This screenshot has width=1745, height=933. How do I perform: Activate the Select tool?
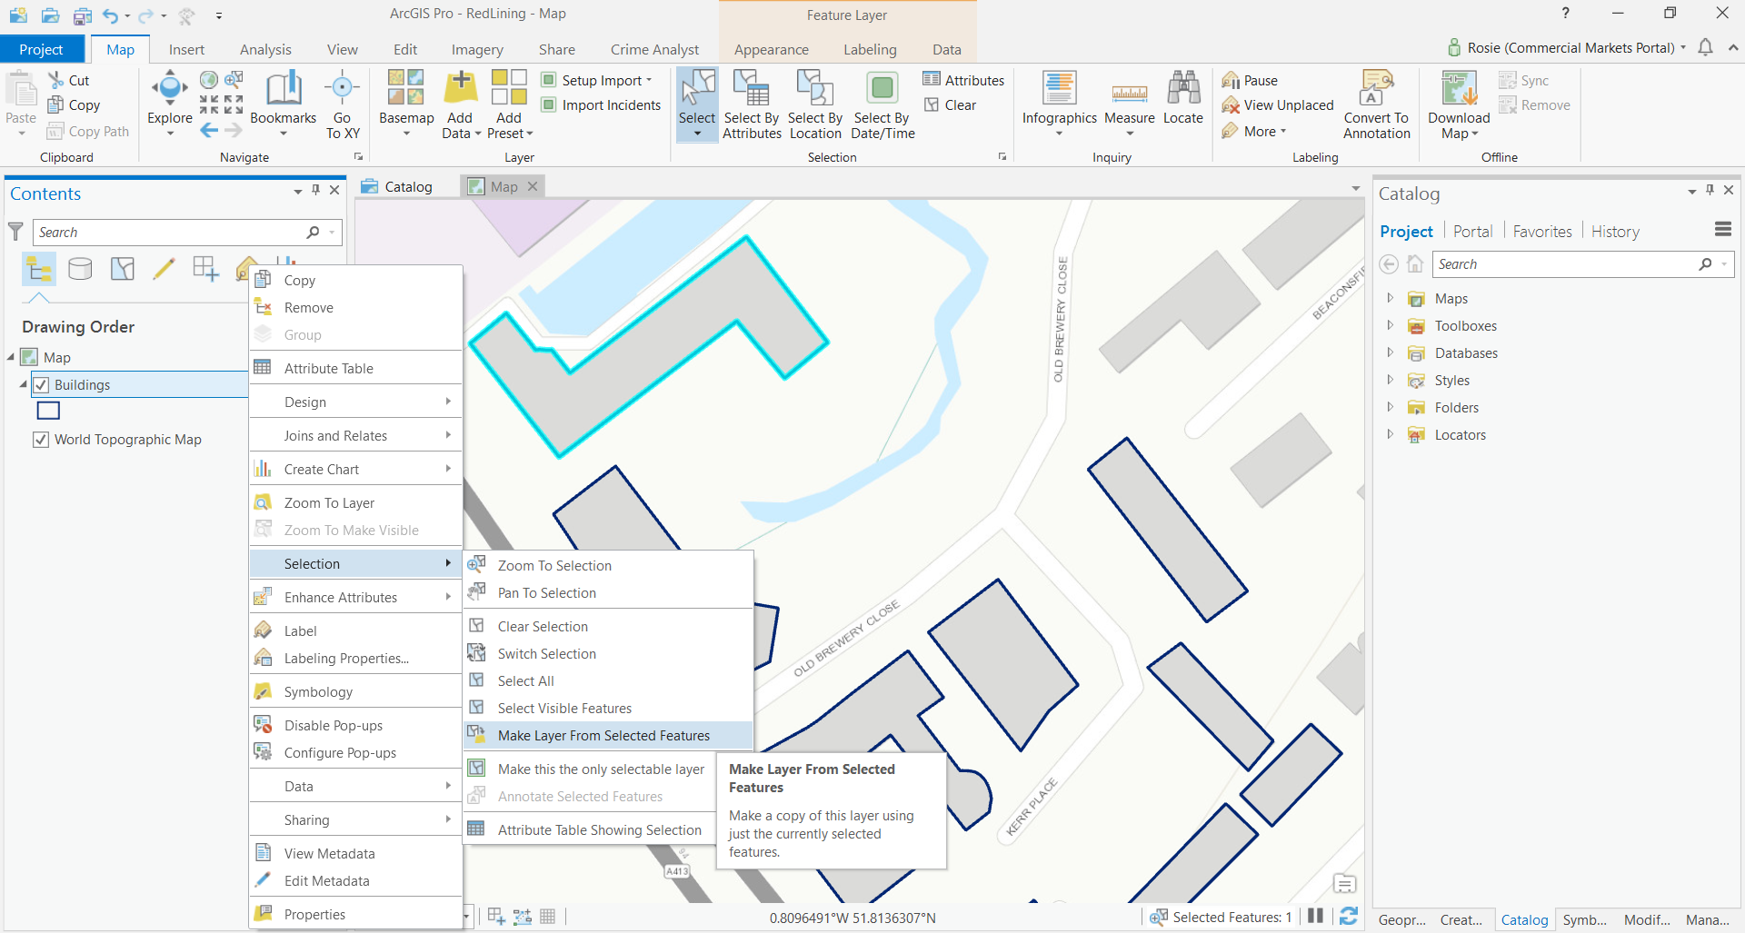[697, 103]
